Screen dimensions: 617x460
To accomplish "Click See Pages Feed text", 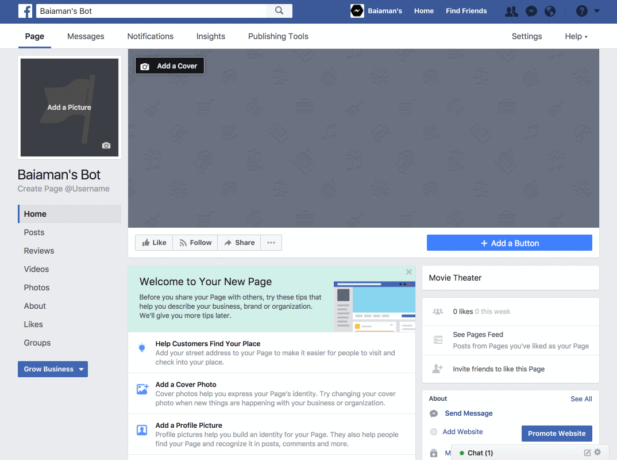I will 478,335.
